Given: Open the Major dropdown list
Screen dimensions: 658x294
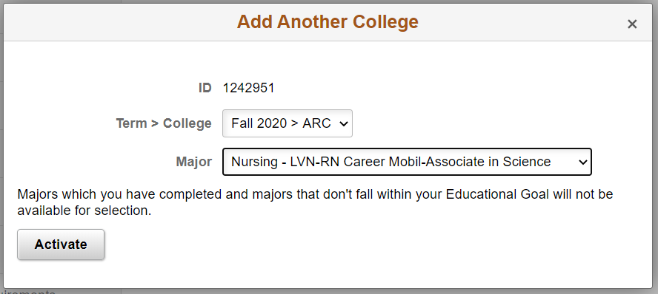Looking at the screenshot, I should pos(407,162).
